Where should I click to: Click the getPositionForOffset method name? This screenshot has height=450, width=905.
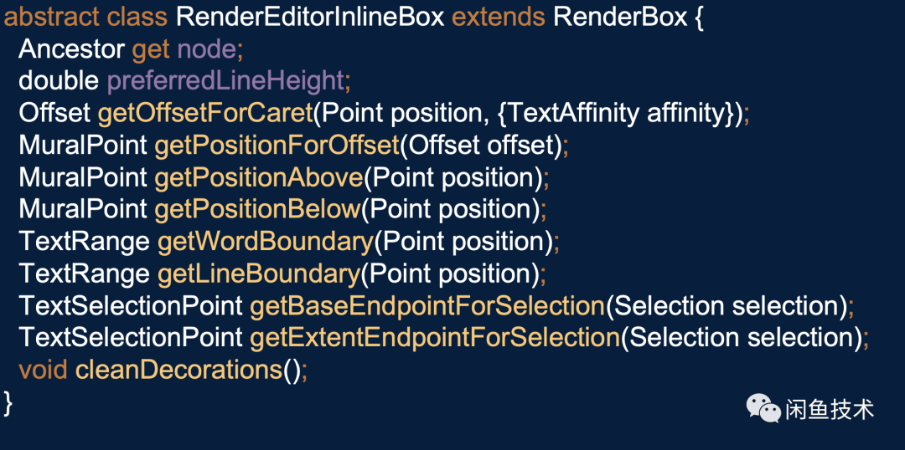pos(277,146)
